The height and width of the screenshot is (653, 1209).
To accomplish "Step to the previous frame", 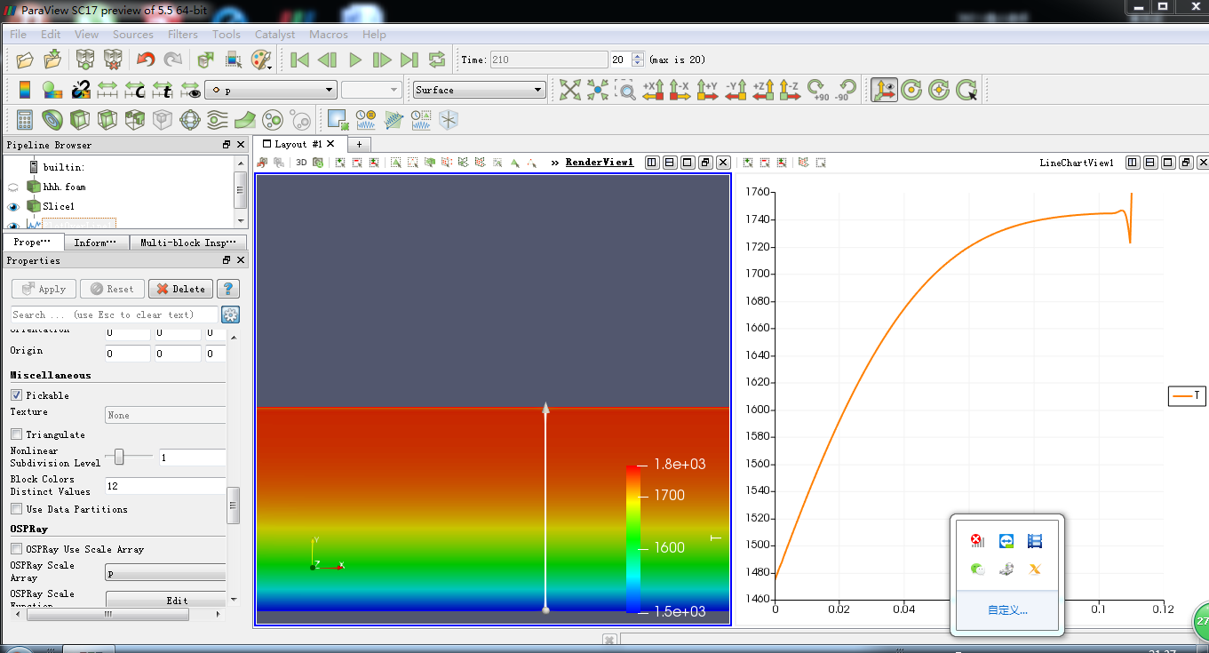I will pos(327,60).
